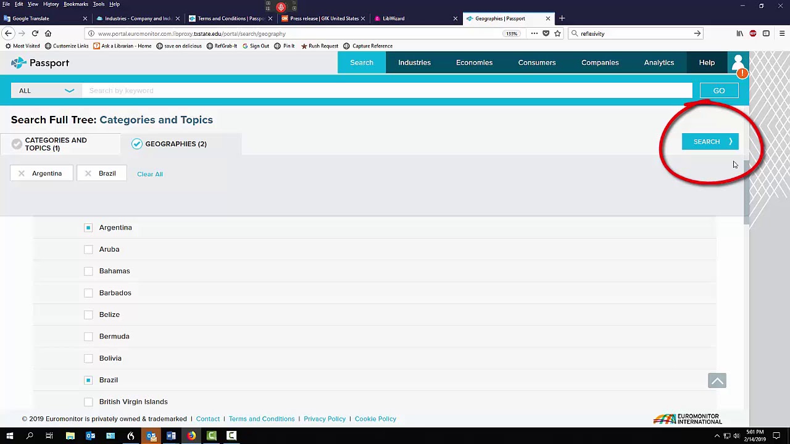Image resolution: width=790 pixels, height=444 pixels.
Task: Click the orange alert notification badge
Action: pyautogui.click(x=742, y=73)
